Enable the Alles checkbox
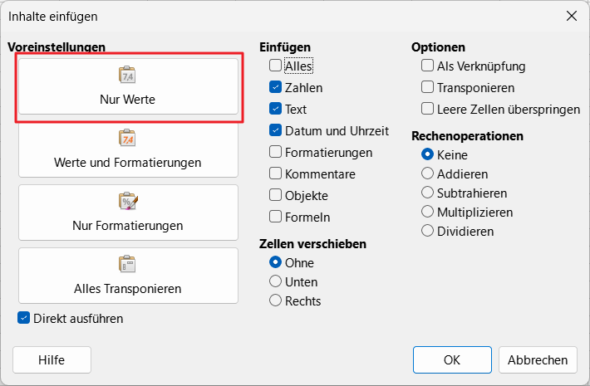 click(275, 66)
